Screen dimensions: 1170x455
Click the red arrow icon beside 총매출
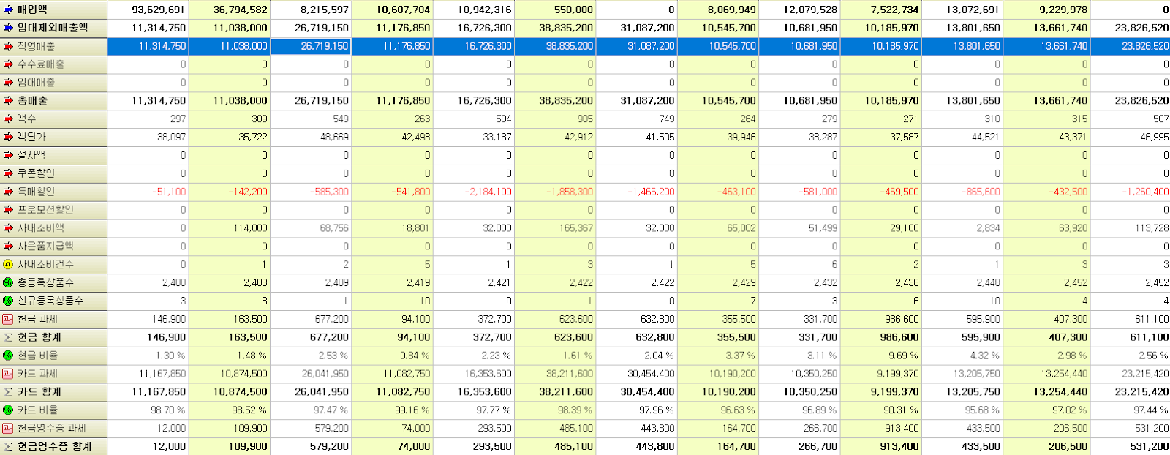[8, 100]
